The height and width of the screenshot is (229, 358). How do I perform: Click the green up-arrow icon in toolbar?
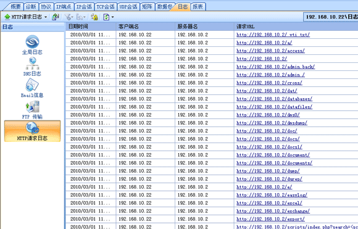click(7, 17)
